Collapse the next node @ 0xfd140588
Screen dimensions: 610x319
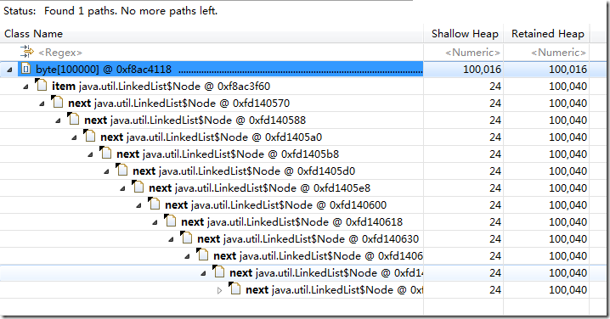click(x=58, y=120)
